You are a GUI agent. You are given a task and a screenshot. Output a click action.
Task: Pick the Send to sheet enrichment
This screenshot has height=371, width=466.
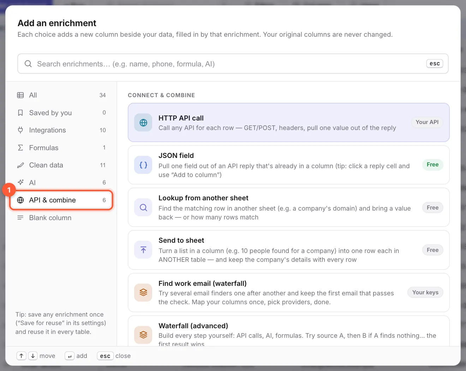click(289, 250)
